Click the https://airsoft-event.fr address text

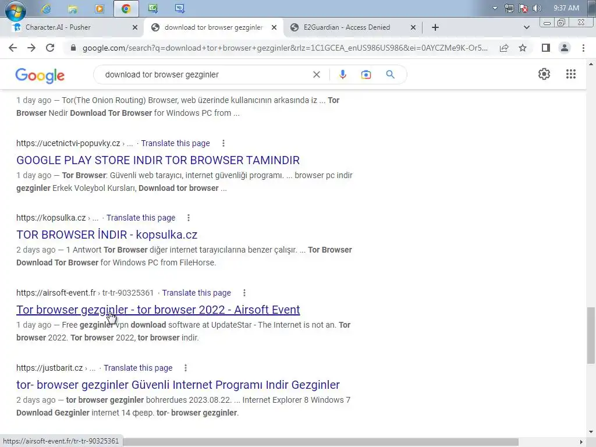click(56, 293)
